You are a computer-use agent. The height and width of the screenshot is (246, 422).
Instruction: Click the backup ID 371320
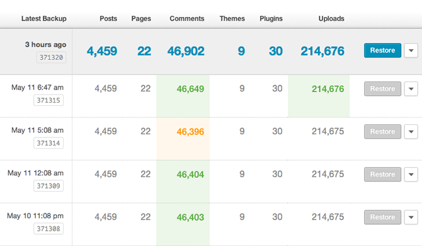(51, 57)
